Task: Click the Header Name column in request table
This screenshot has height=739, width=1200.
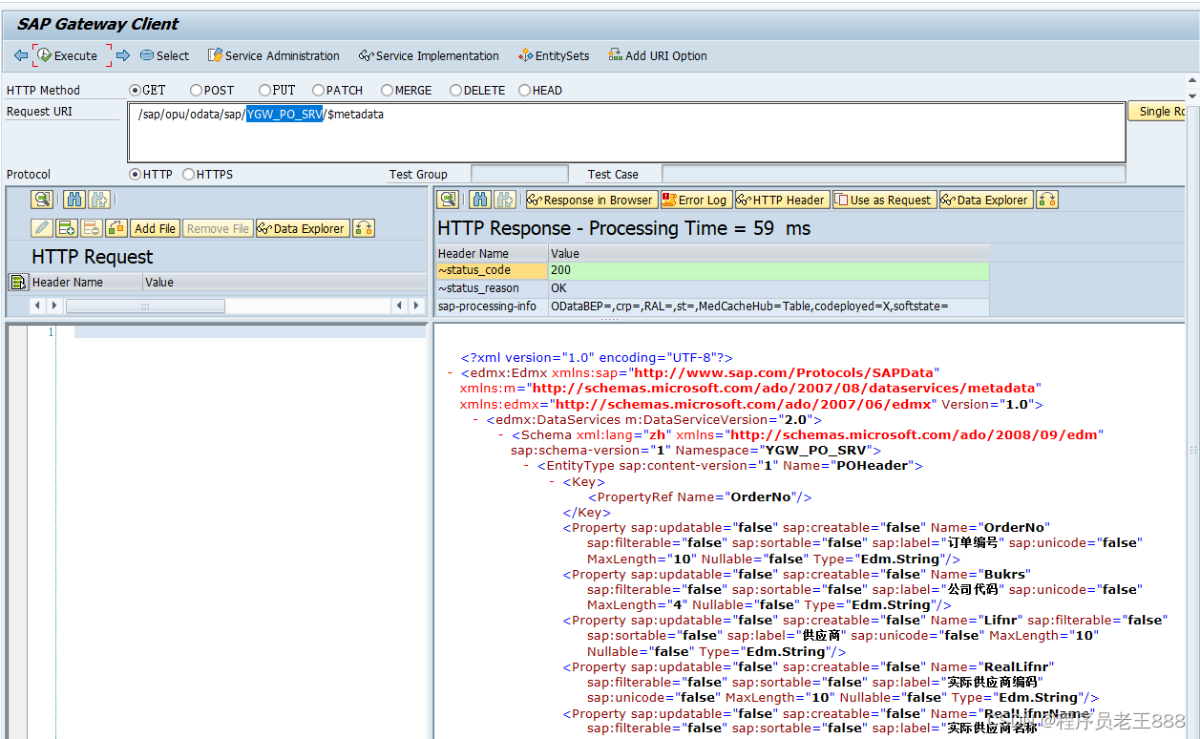Action: point(86,282)
